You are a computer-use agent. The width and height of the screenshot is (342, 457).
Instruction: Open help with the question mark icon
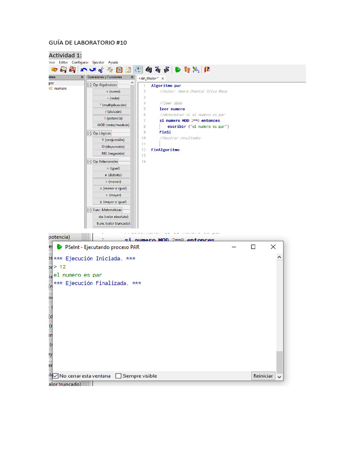(x=207, y=70)
